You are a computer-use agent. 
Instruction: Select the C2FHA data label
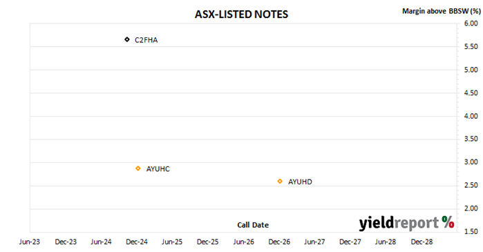[146, 40]
